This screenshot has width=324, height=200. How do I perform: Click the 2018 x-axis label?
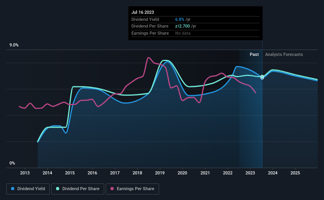pos(137,173)
